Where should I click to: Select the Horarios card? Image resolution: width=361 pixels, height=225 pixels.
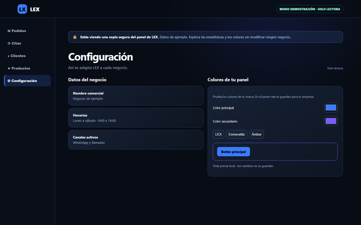pos(136,118)
